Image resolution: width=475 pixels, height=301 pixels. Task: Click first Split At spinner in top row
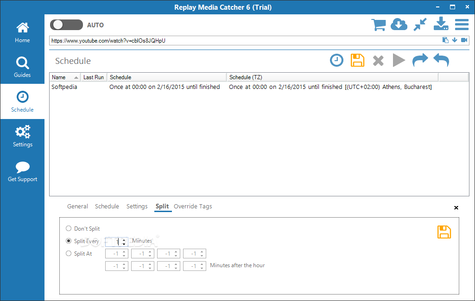click(x=117, y=254)
